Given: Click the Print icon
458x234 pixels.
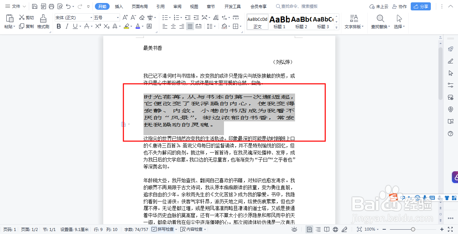Looking at the screenshot, I should [51, 6].
